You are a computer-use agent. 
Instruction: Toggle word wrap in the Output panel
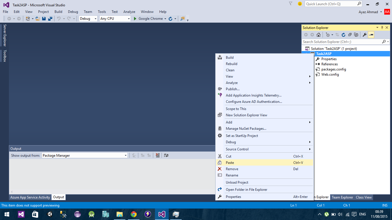(166, 155)
